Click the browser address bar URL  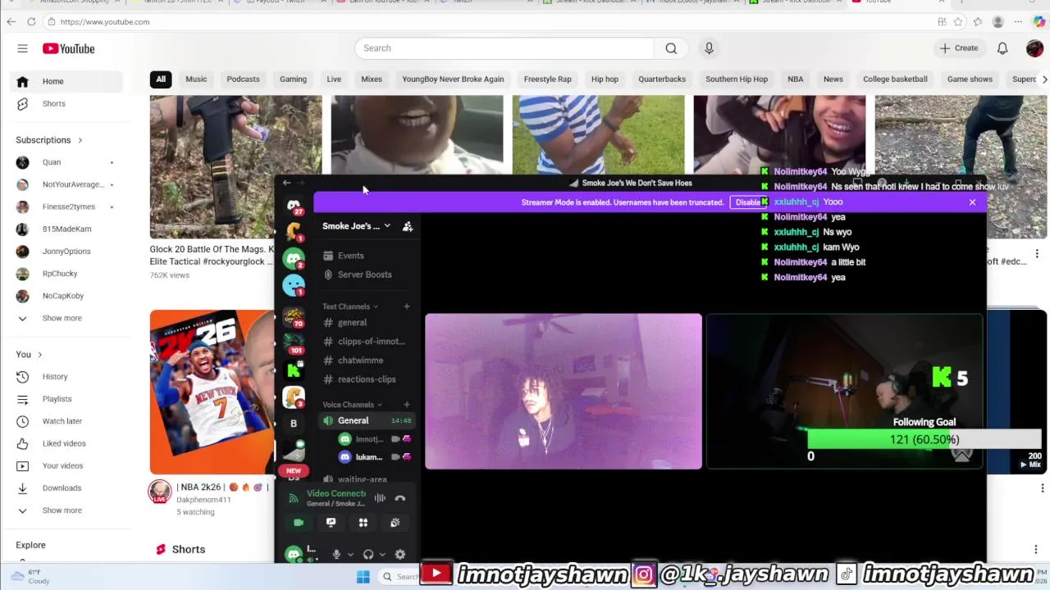[x=104, y=22]
